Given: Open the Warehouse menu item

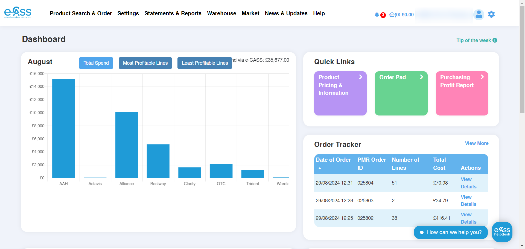Looking at the screenshot, I should pos(221,13).
